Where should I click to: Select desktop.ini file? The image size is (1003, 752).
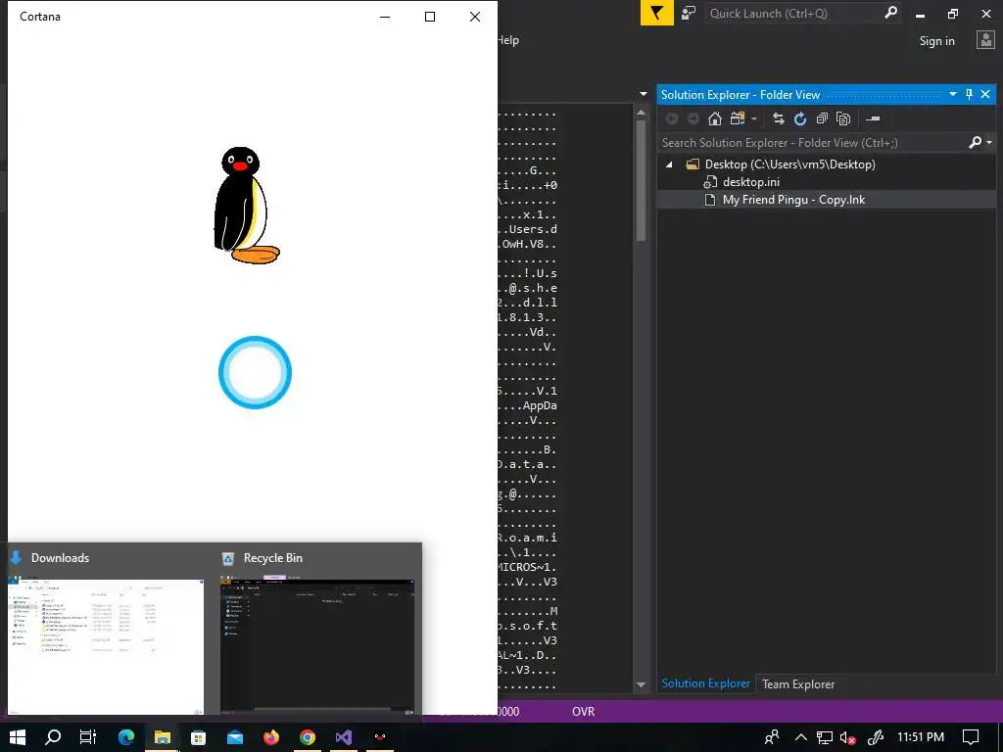click(751, 182)
